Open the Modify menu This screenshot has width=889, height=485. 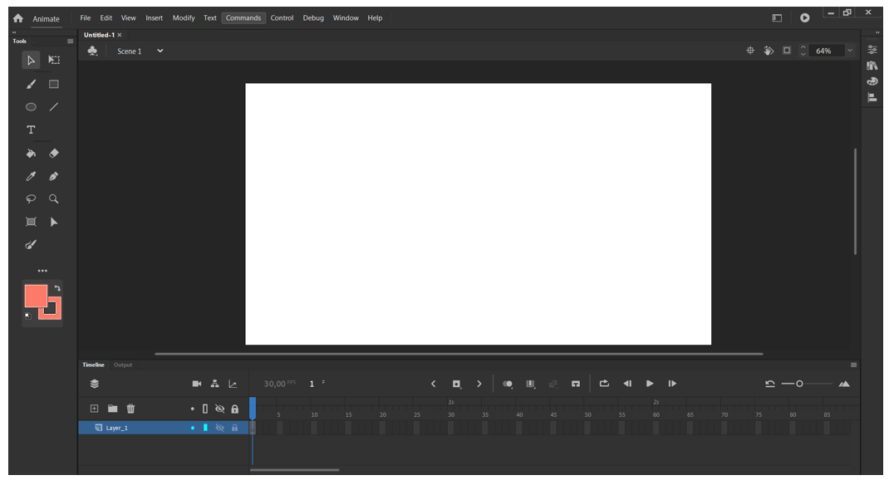click(184, 18)
